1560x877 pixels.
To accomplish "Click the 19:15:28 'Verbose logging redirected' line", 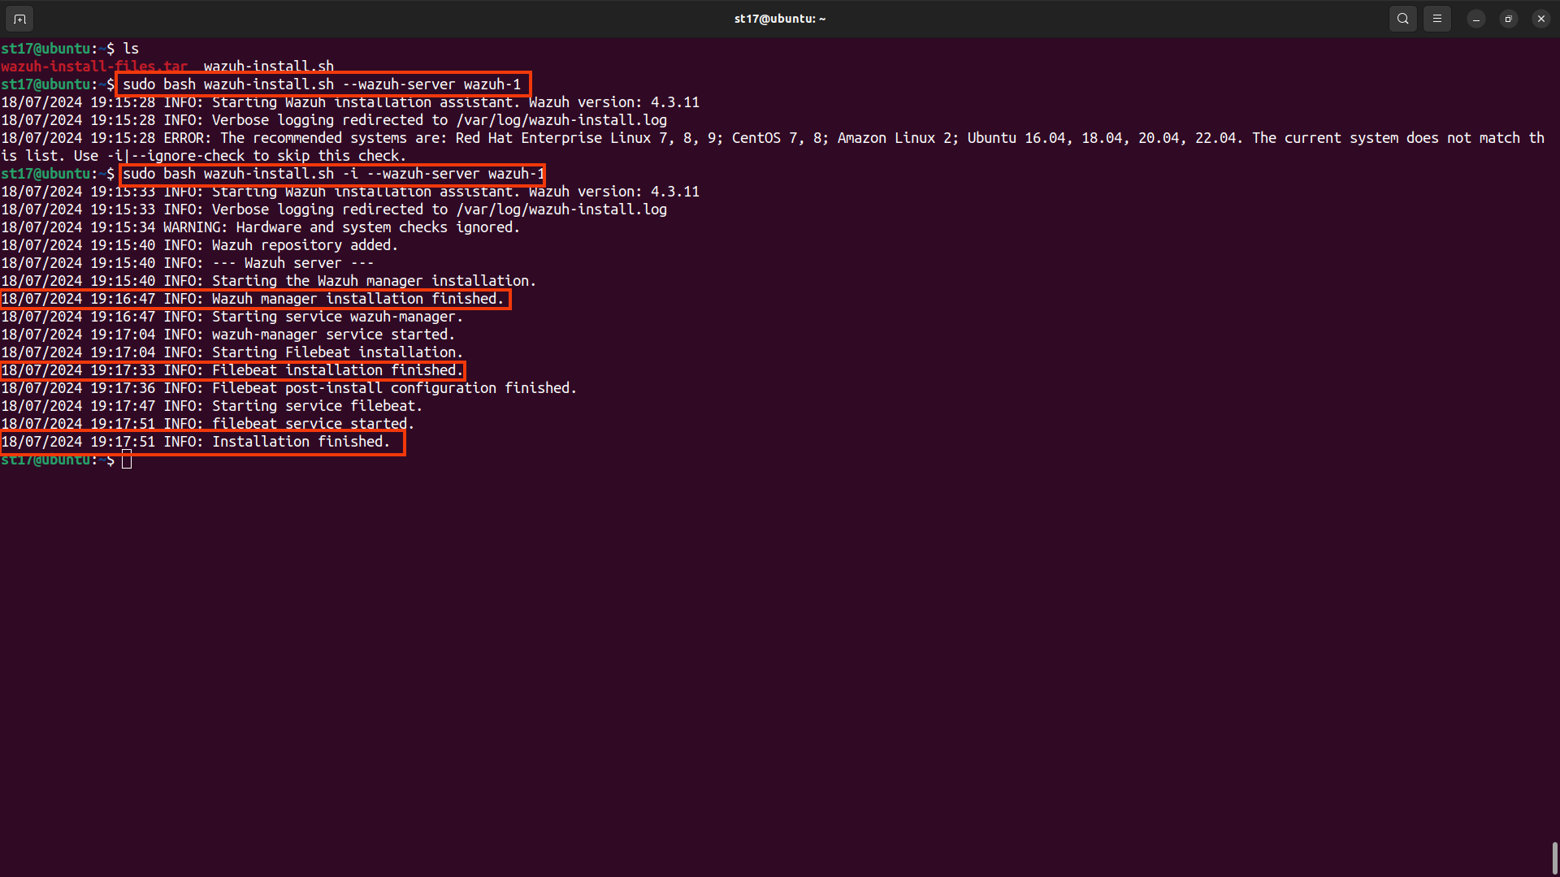I will coord(334,120).
